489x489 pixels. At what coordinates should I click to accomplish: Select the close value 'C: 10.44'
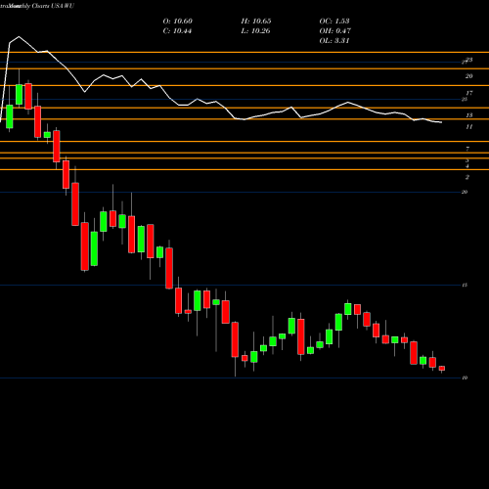click(177, 31)
